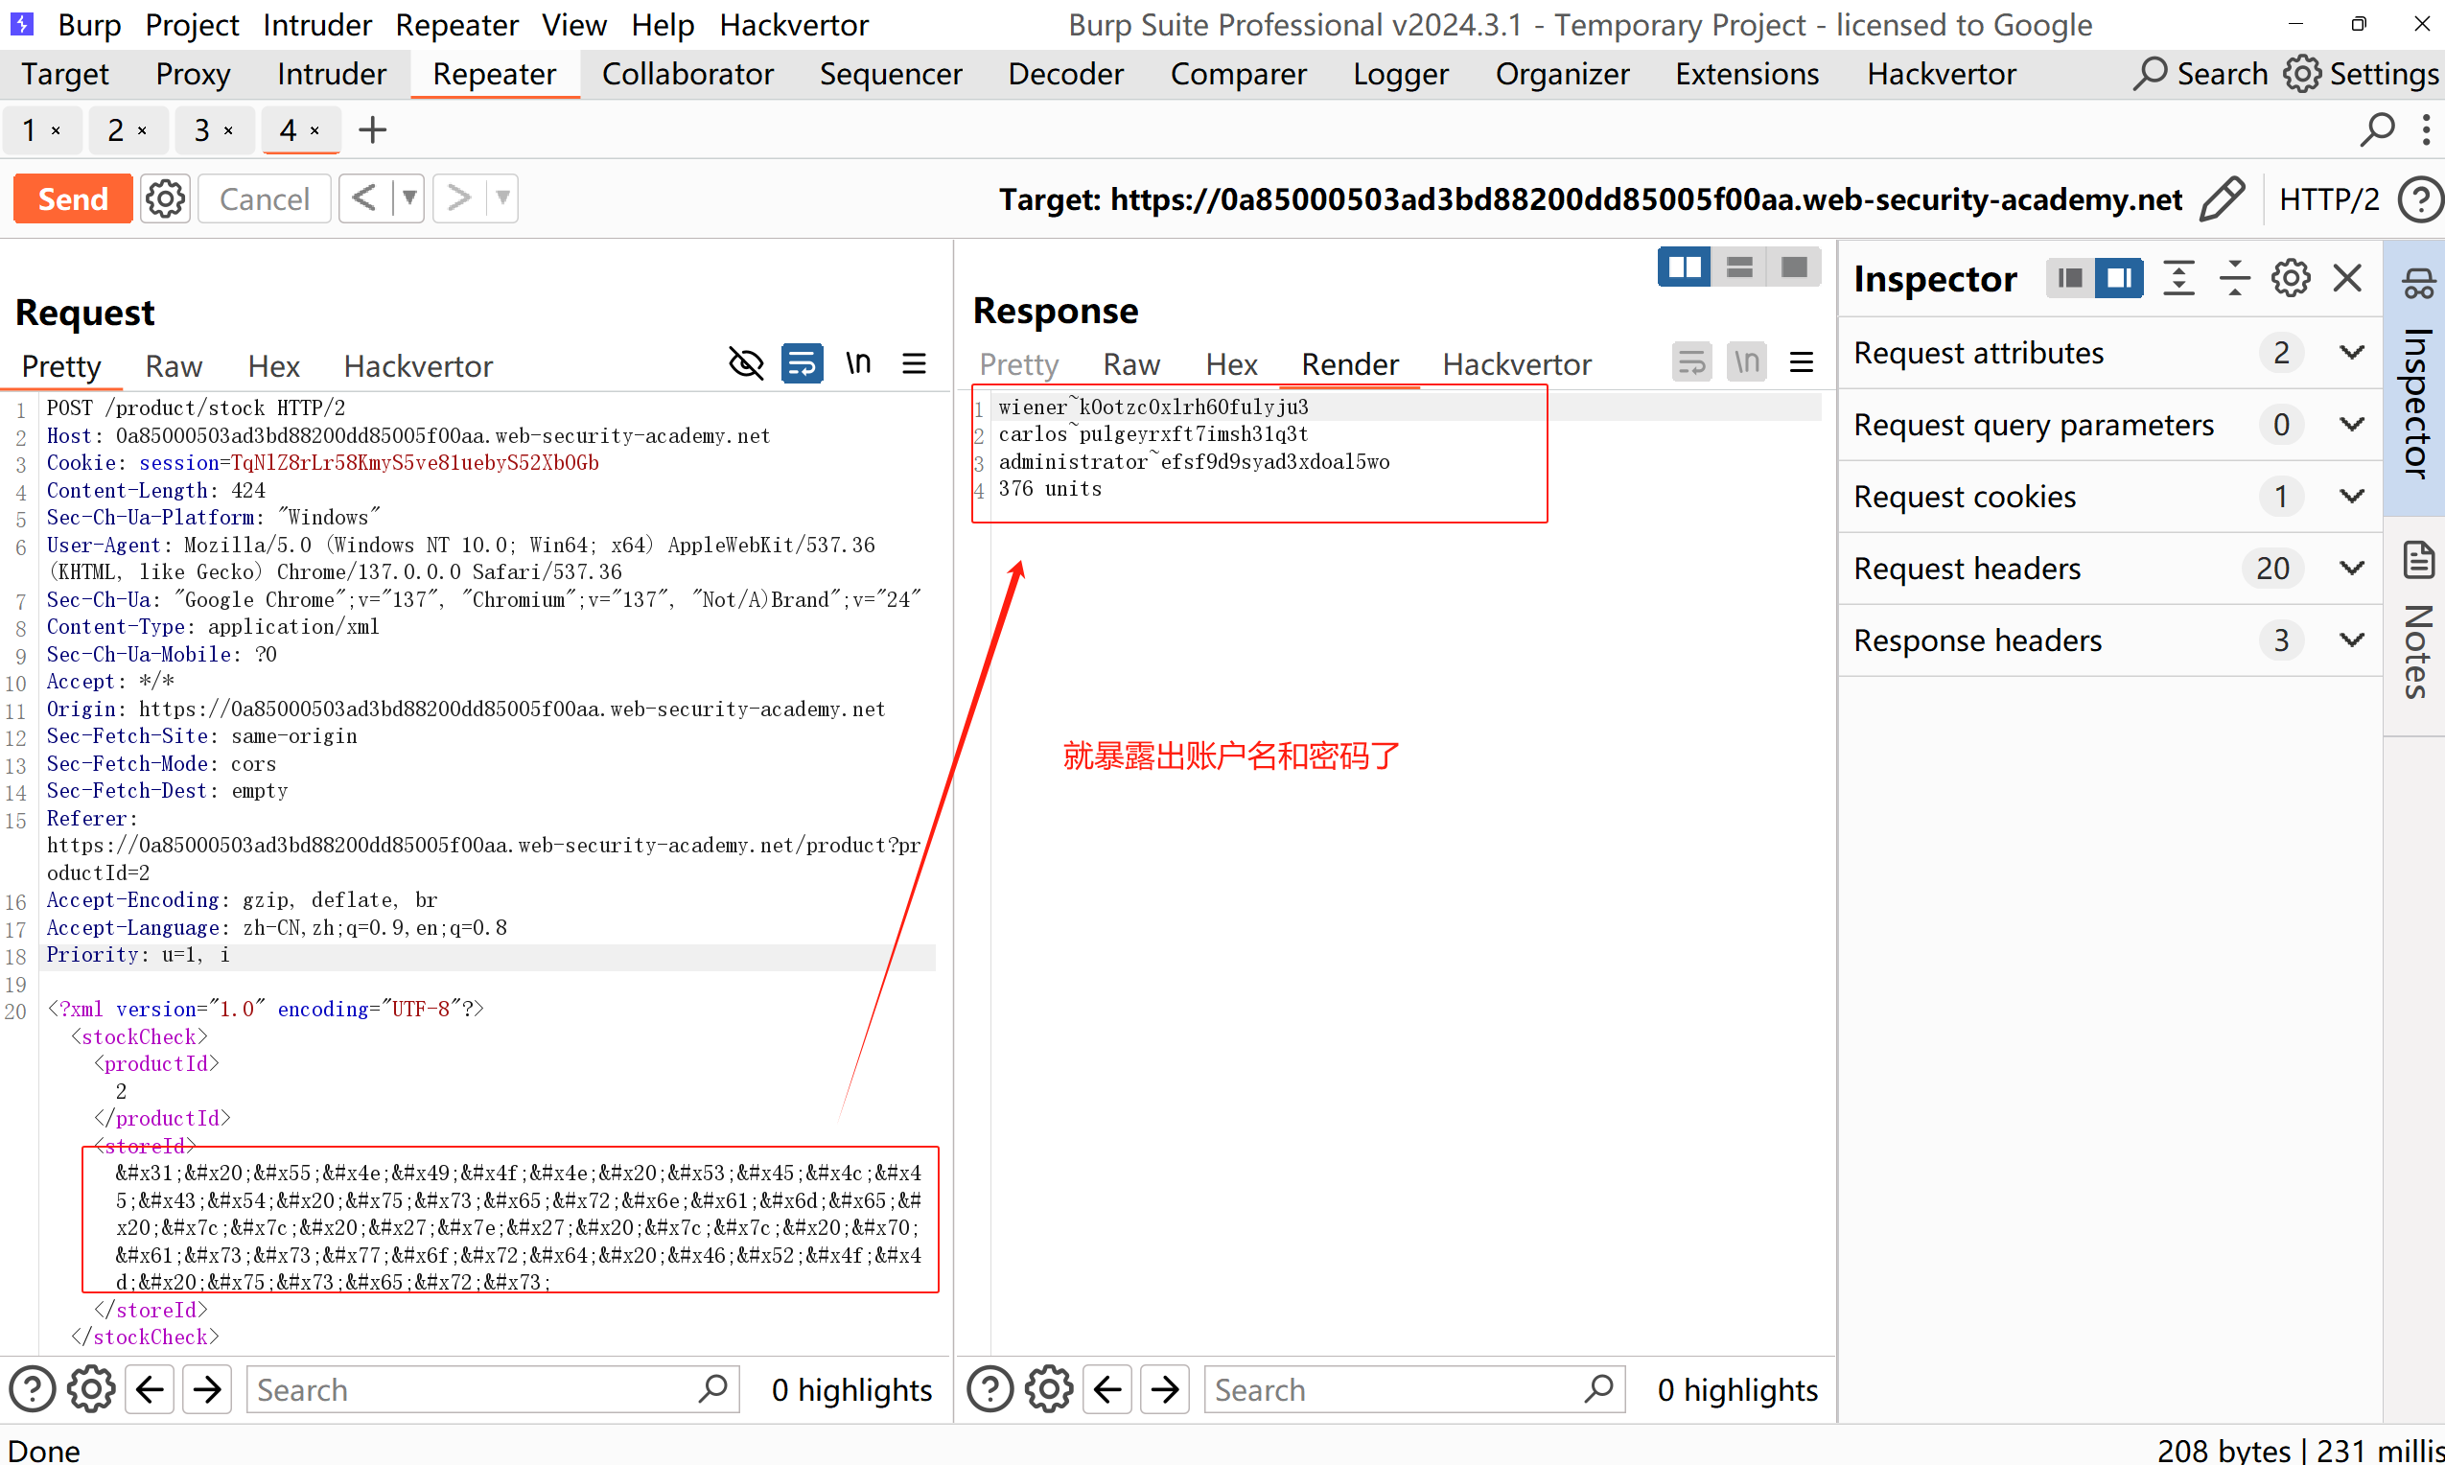Viewport: 2445px width, 1465px height.
Task: Toggle hide non-printable characters eye icon in Request
Action: pyautogui.click(x=745, y=363)
